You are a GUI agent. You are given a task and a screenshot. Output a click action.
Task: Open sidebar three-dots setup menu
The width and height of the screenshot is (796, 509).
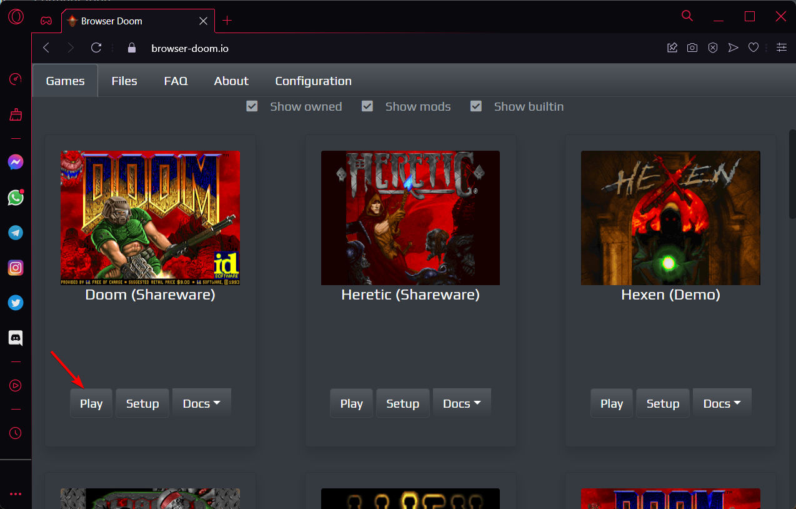coord(16,494)
